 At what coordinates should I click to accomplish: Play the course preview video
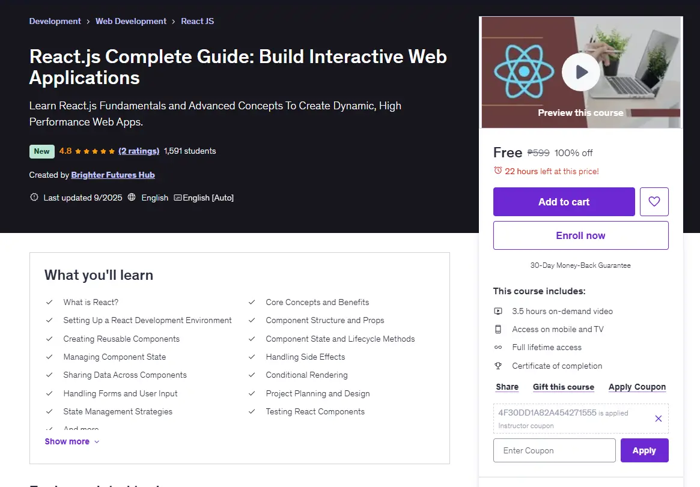point(581,72)
